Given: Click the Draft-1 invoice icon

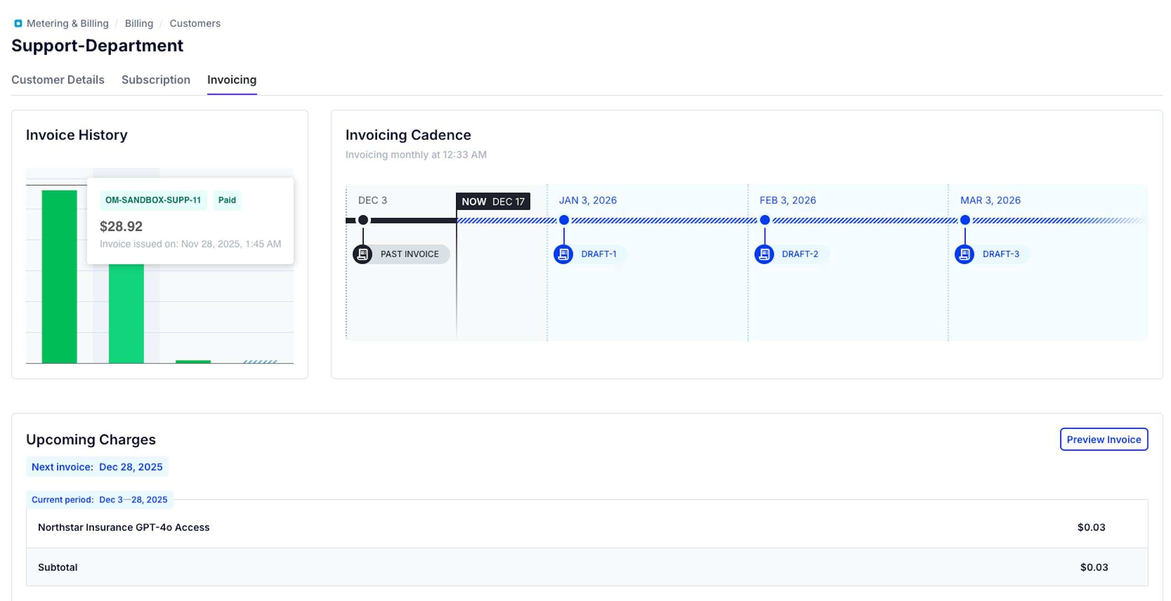Looking at the screenshot, I should [x=563, y=254].
